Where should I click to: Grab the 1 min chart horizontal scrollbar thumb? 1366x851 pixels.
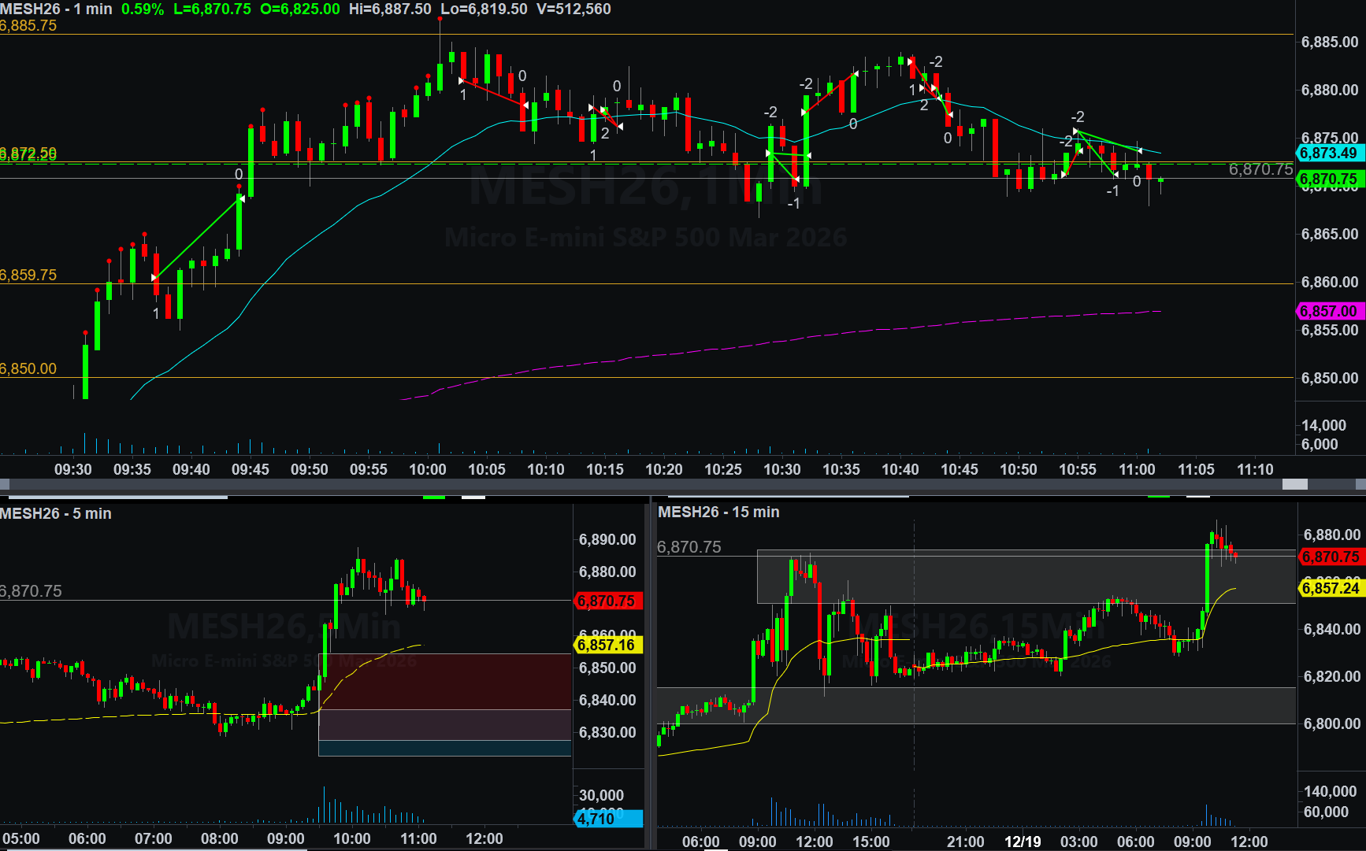click(x=1294, y=484)
